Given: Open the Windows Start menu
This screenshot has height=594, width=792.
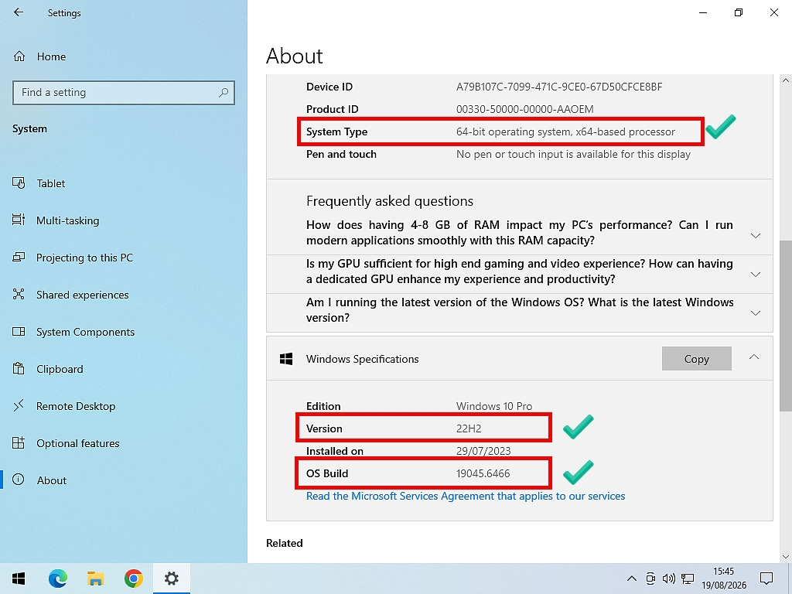Looking at the screenshot, I should [x=19, y=579].
